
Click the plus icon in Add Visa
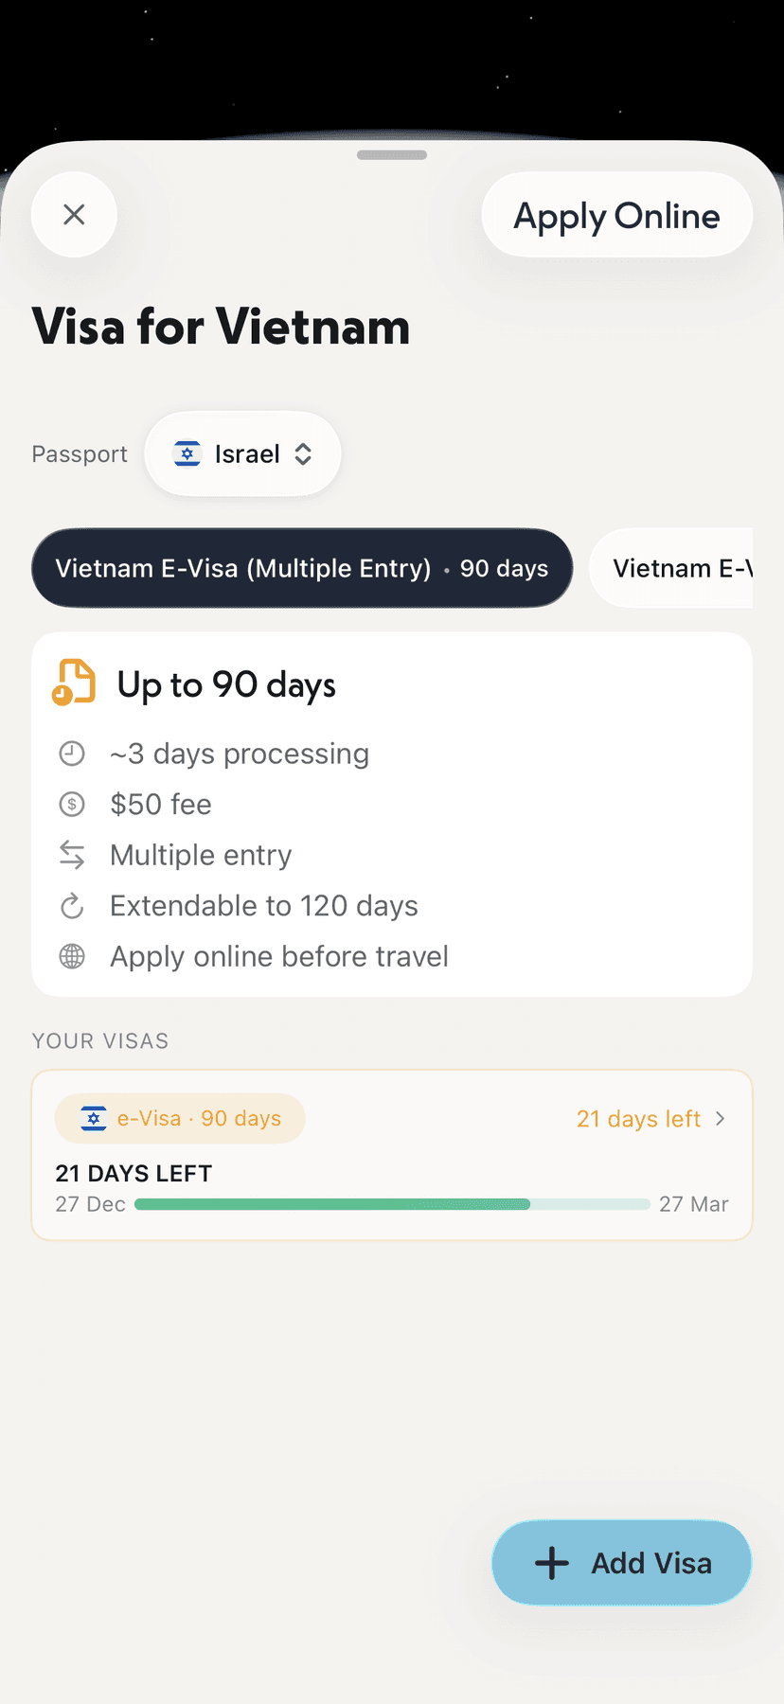(x=552, y=1563)
